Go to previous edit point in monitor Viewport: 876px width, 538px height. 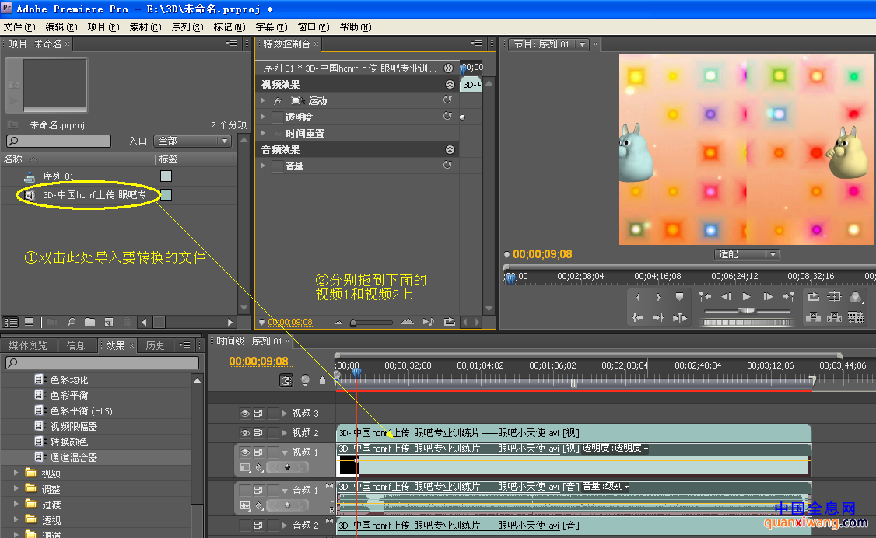tap(705, 297)
